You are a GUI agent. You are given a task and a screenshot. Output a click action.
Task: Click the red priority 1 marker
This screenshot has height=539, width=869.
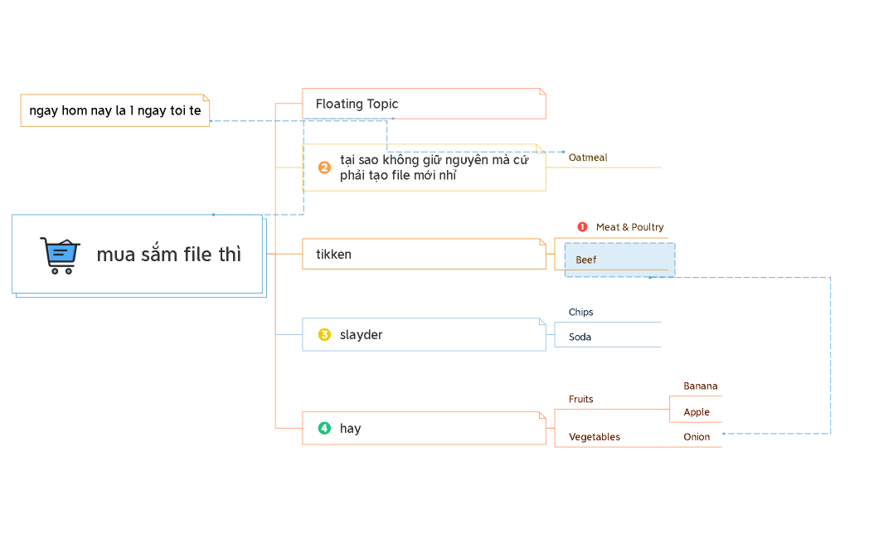pyautogui.click(x=582, y=227)
